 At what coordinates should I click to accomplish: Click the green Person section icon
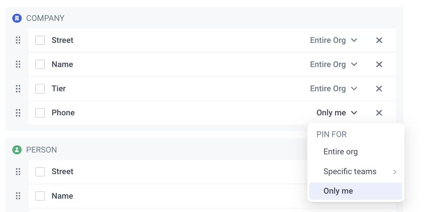[x=17, y=150]
